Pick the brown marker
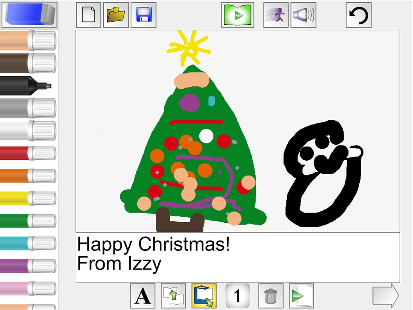The image size is (413, 310). pyautogui.click(x=28, y=63)
